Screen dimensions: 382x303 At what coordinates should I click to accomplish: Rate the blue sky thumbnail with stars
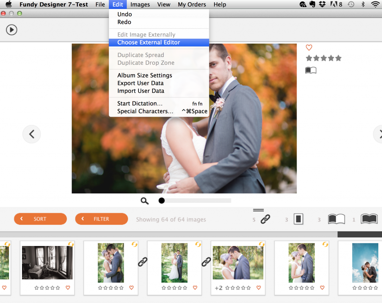coord(365,288)
